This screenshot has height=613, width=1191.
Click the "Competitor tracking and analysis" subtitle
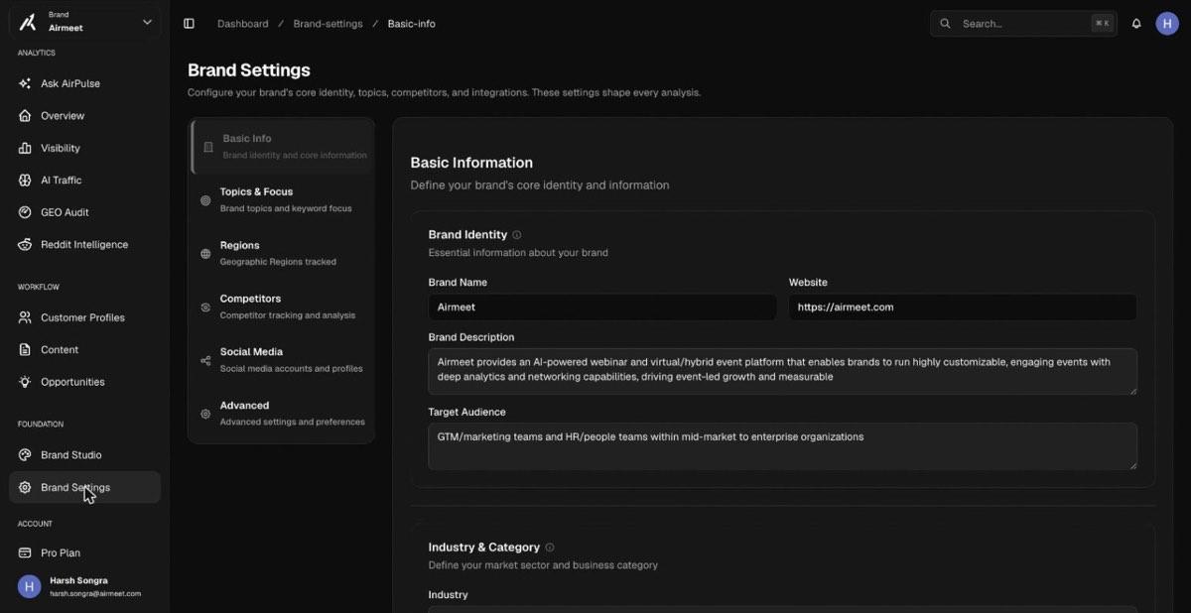tap(288, 315)
